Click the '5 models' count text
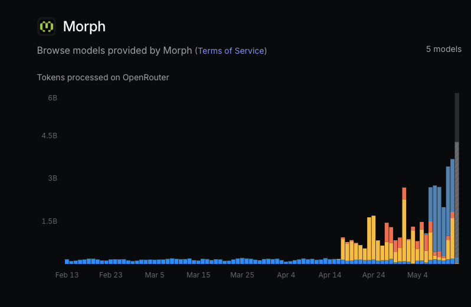The height and width of the screenshot is (307, 471). tap(444, 49)
